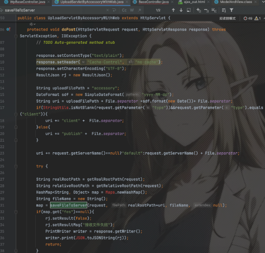Click select all occurrences icon

click(x=214, y=10)
